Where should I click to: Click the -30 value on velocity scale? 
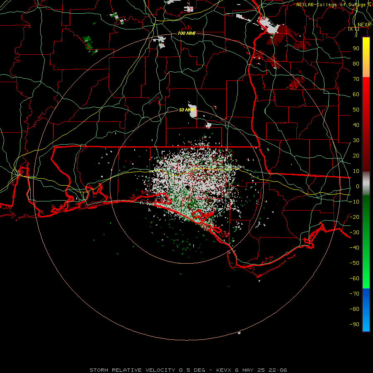click(x=354, y=233)
